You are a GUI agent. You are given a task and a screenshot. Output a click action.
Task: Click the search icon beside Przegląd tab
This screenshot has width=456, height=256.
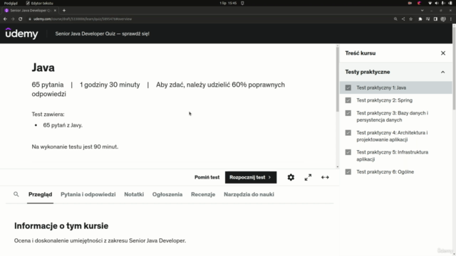[x=16, y=194]
